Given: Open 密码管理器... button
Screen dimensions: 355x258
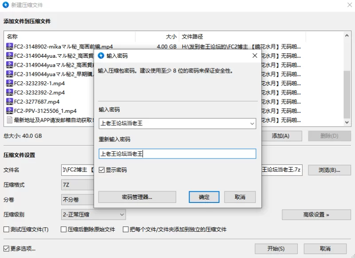Looking at the screenshot, I should pyautogui.click(x=137, y=197).
